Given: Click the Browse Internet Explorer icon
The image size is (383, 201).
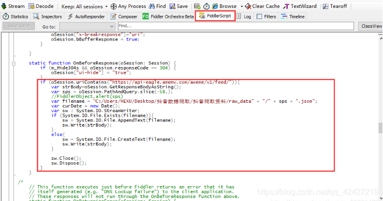Looking at the screenshot, I should [215, 6].
